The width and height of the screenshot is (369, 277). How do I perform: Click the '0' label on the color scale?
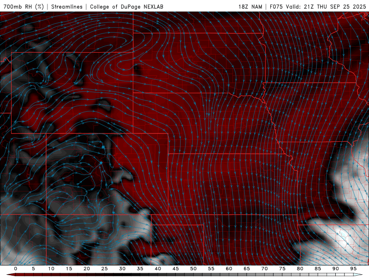[16, 269]
